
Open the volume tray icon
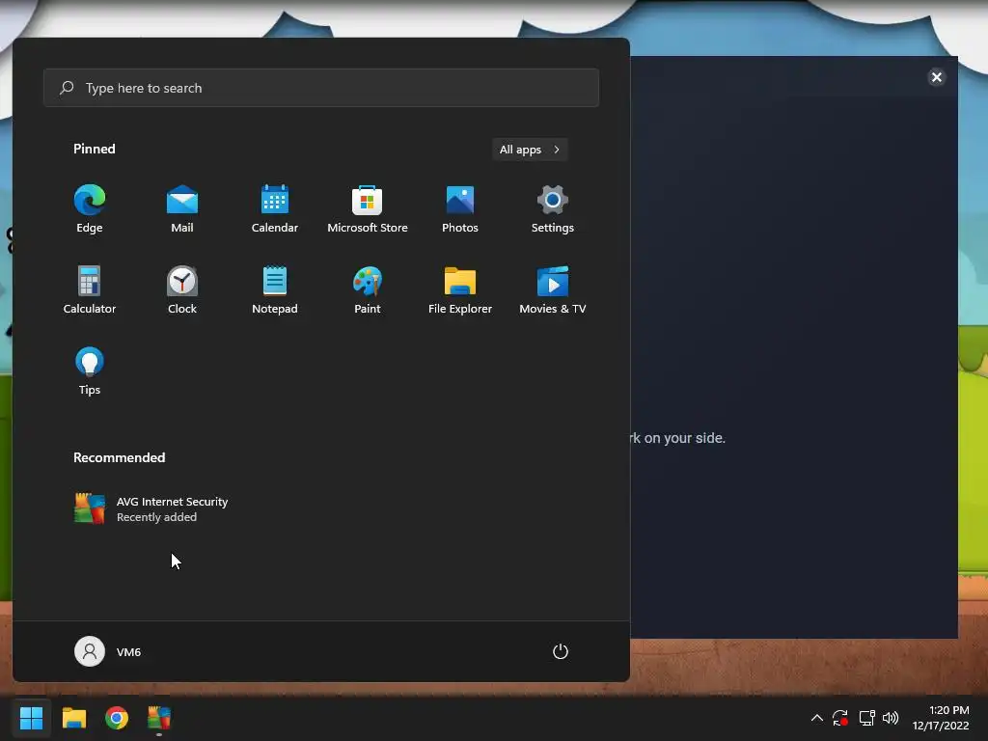pos(891,718)
